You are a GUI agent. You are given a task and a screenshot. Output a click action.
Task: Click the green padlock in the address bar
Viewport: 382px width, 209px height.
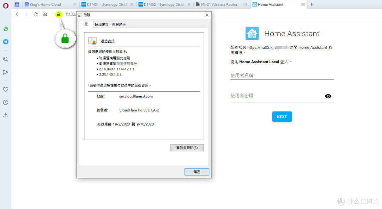tap(58, 14)
